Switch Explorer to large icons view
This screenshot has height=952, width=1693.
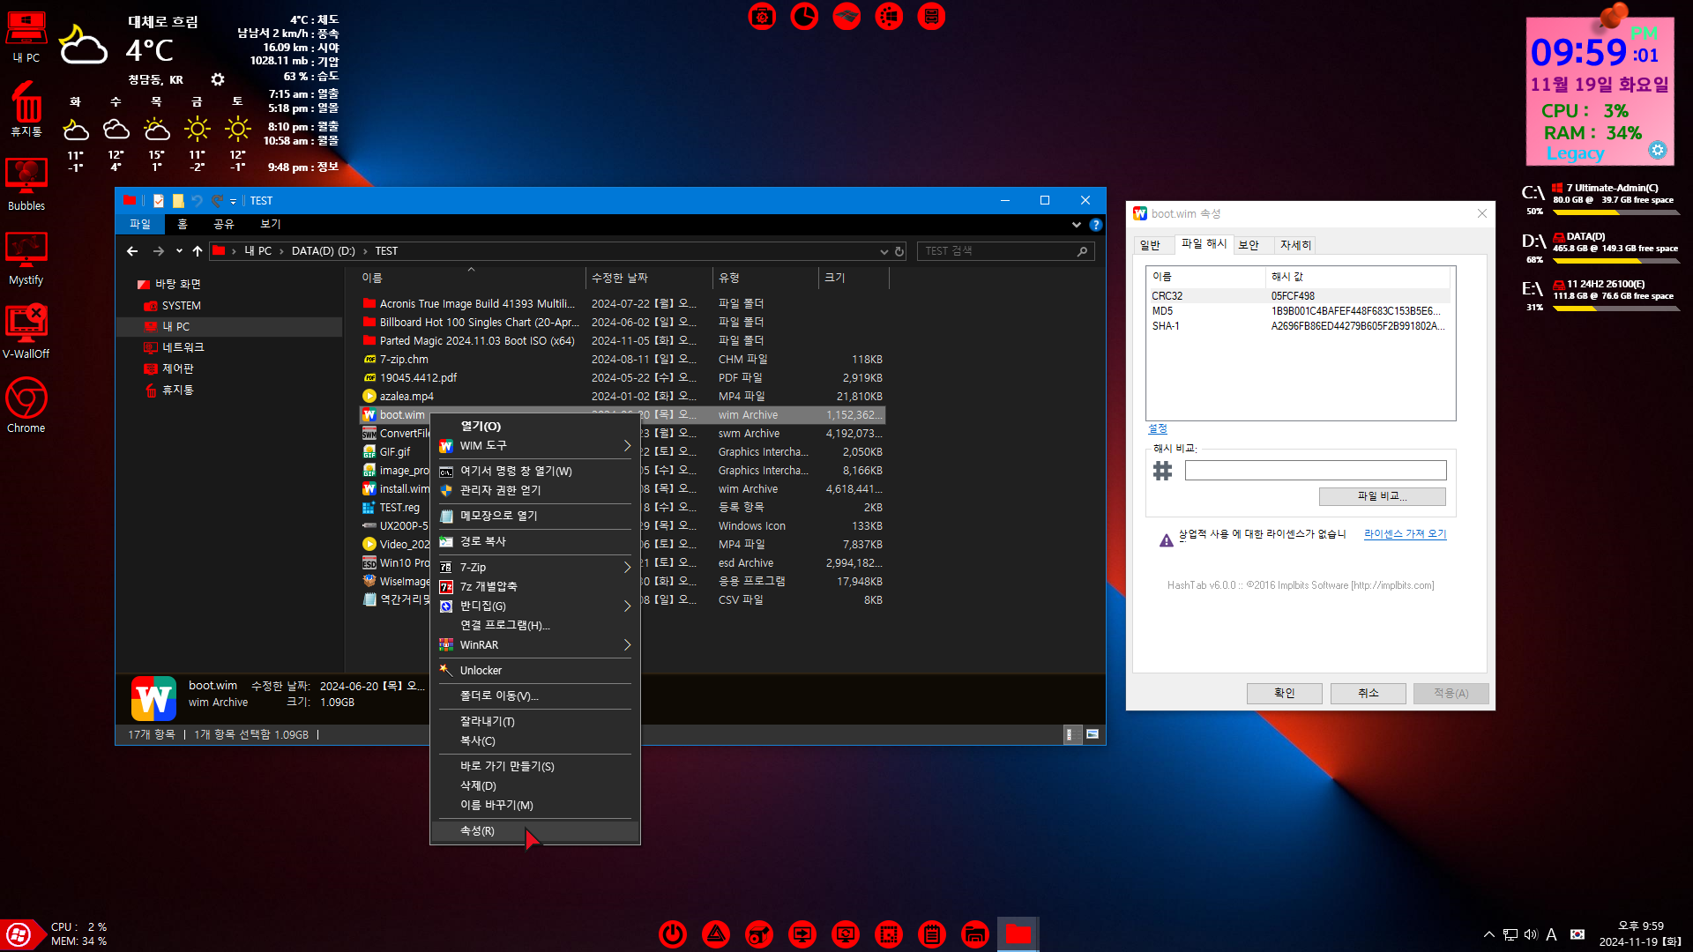click(x=1093, y=734)
